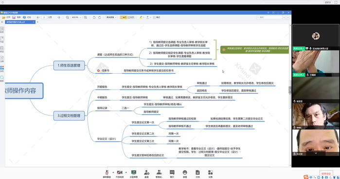Unmute the microphone in the meeting bar

pyautogui.click(x=107, y=174)
